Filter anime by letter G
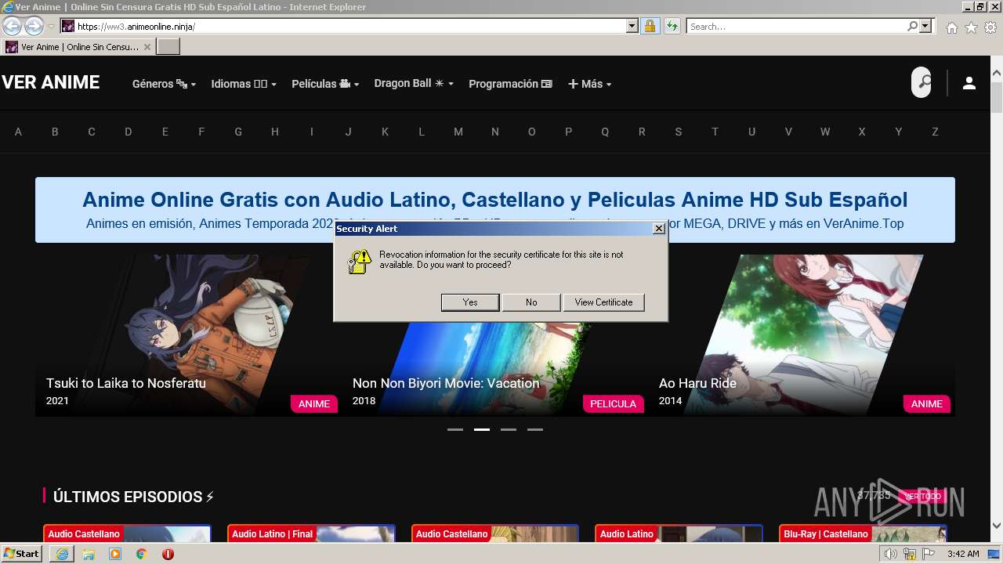Image resolution: width=1003 pixels, height=564 pixels. tap(238, 132)
